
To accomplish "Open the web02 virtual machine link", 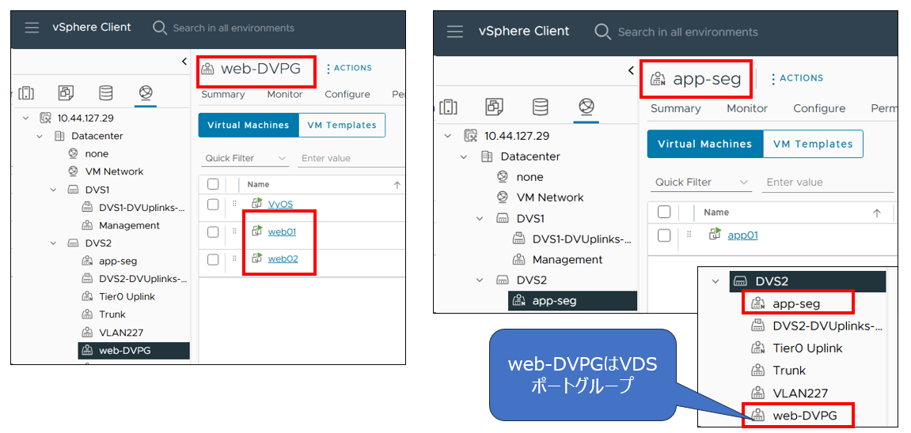I will pyautogui.click(x=283, y=259).
